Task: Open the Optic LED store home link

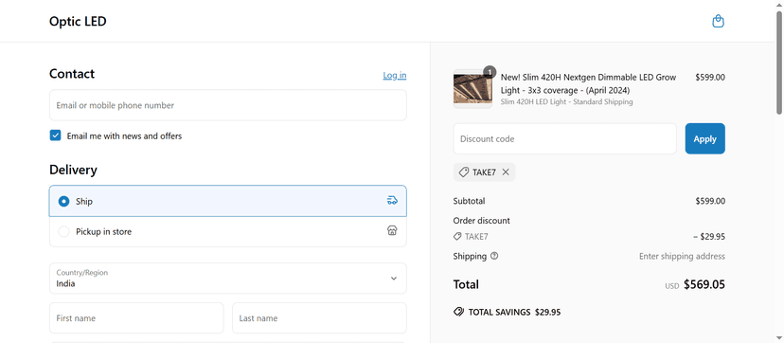Action: click(78, 22)
